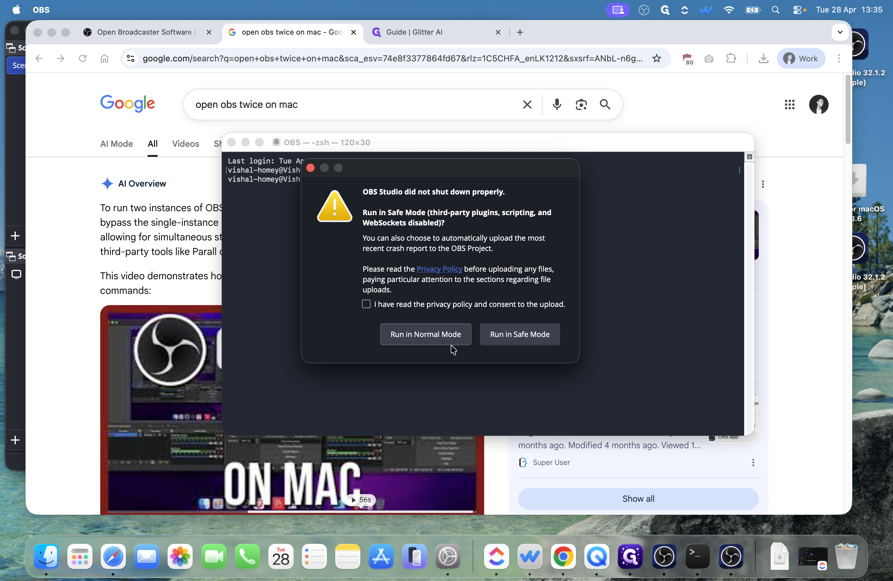Select the All results tab

pyautogui.click(x=152, y=144)
